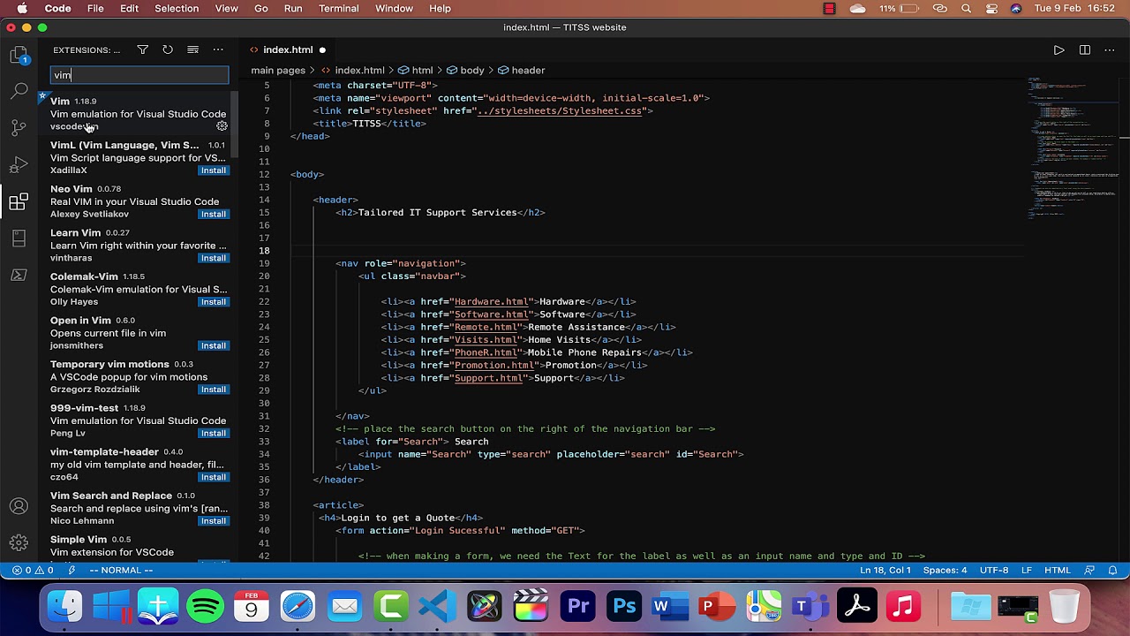This screenshot has height=636, width=1130.
Task: Open the File menu
Action: tap(95, 9)
